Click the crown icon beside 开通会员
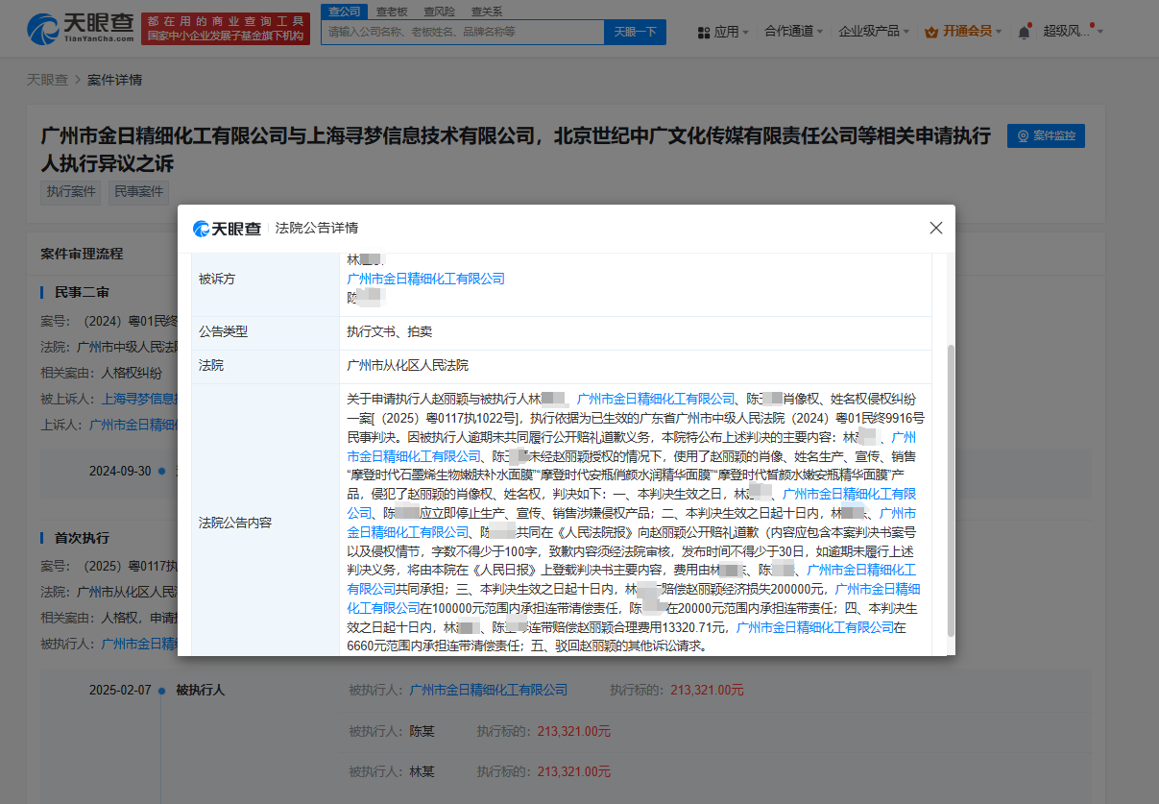This screenshot has height=804, width=1159. coord(930,32)
